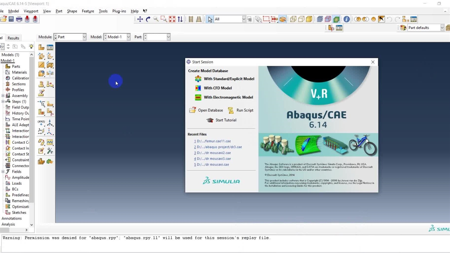This screenshot has width=450, height=253.
Task: Enable wireframe render style
Action: point(293,19)
